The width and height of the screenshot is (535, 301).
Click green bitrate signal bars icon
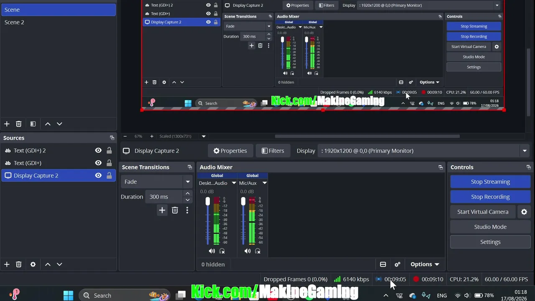(337, 279)
